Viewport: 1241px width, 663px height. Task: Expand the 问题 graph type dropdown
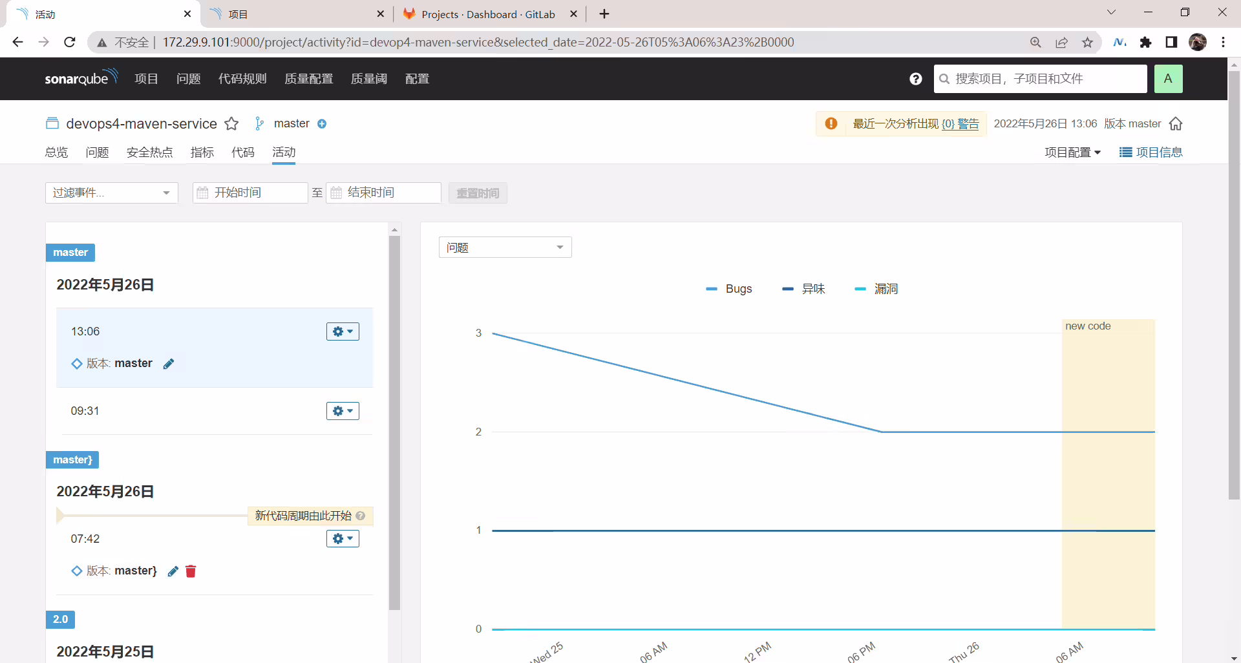pyautogui.click(x=505, y=247)
